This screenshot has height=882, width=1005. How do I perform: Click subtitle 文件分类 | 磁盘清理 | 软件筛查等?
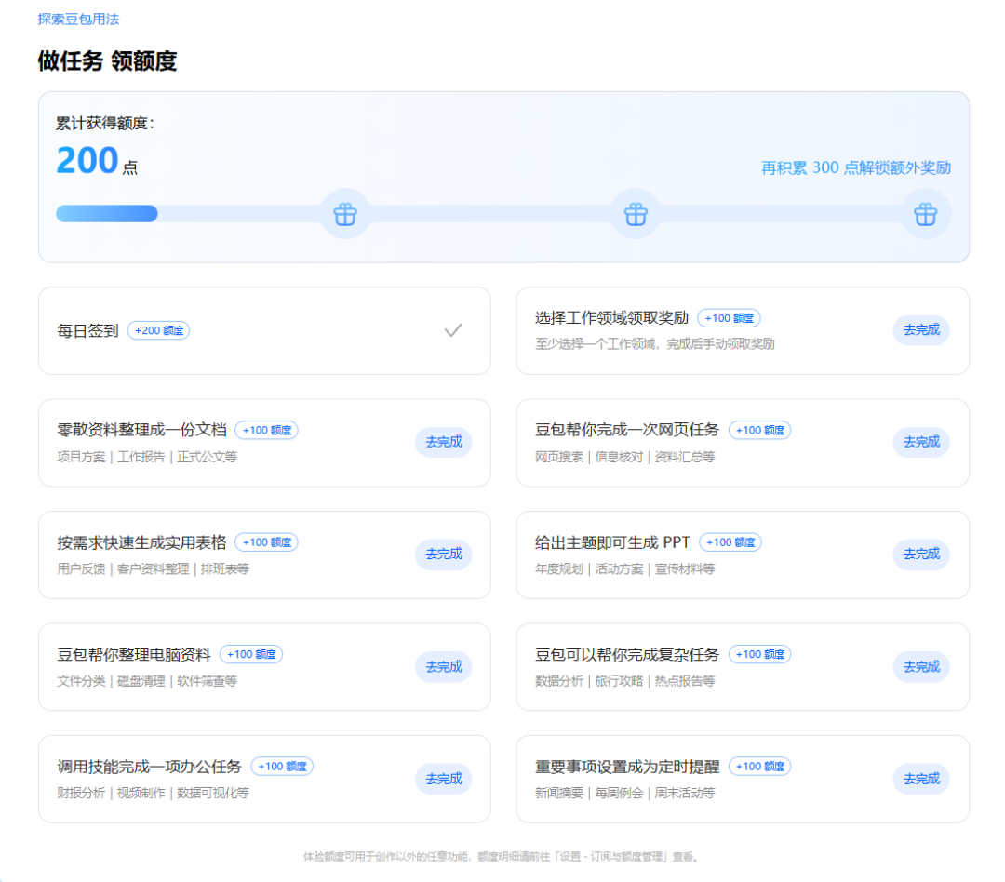(x=147, y=681)
